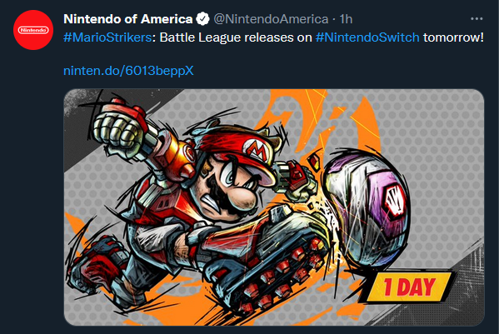Open the Mario Strikers image attachment
The image size is (499, 334).
click(x=274, y=207)
